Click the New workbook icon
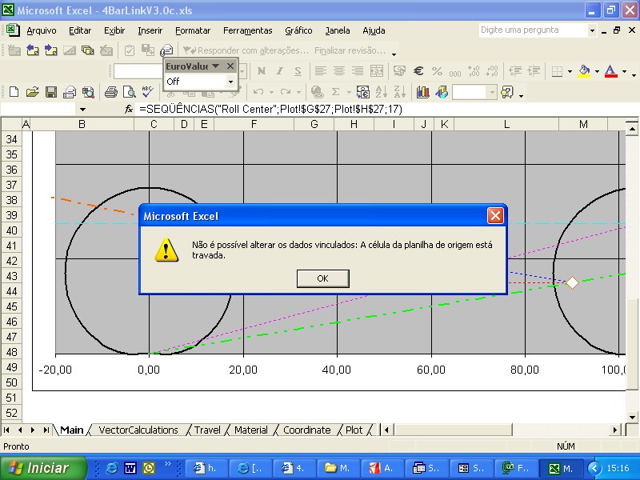Viewport: 640px width, 480px height. (14, 92)
